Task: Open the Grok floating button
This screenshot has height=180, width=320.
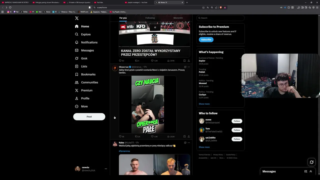Action: (x=311, y=162)
